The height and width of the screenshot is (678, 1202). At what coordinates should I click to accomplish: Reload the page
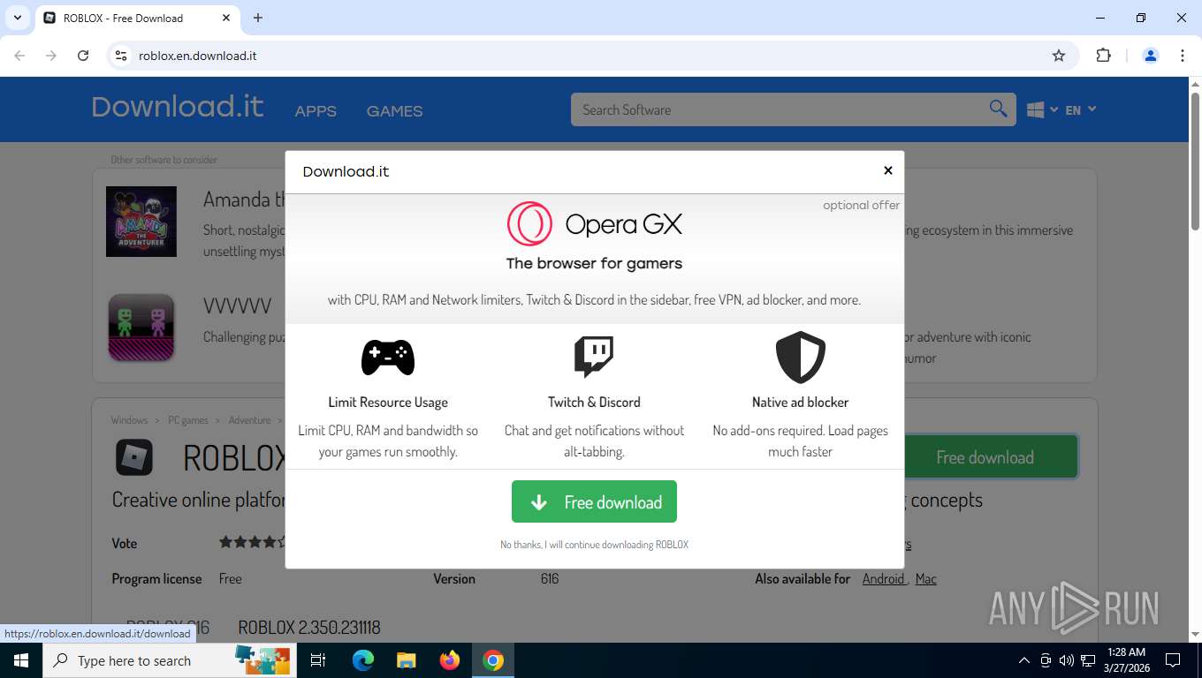[83, 56]
